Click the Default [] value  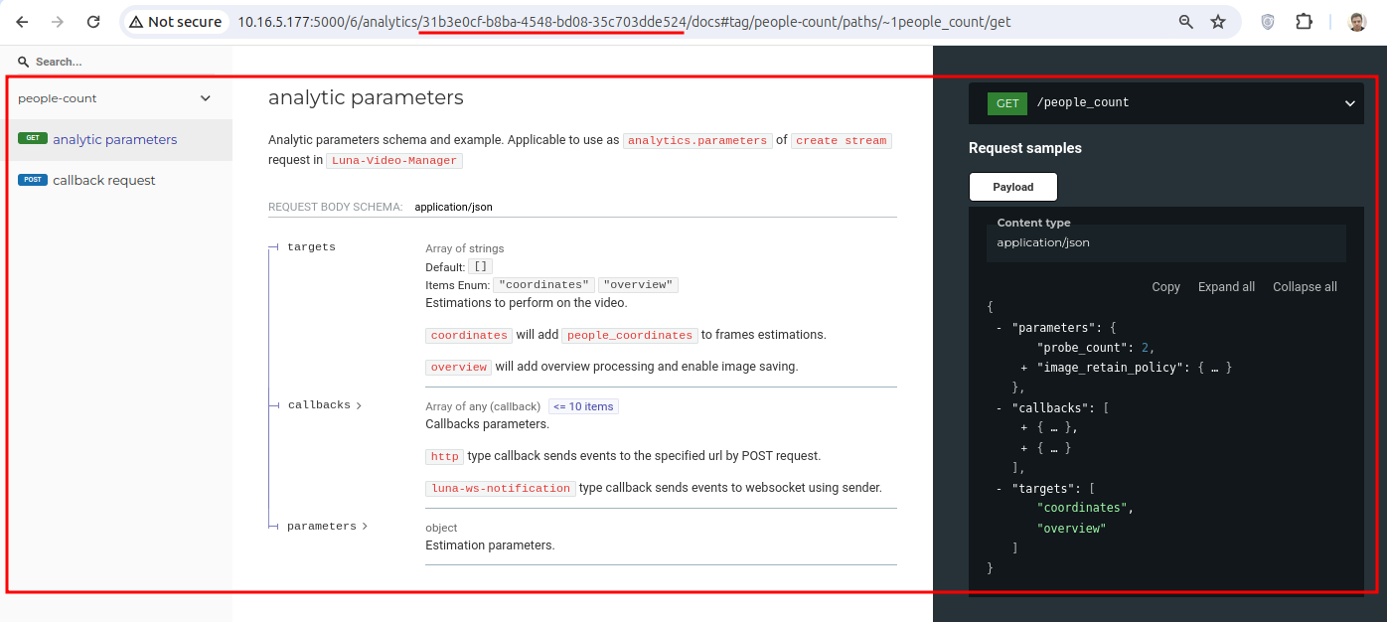(480, 267)
